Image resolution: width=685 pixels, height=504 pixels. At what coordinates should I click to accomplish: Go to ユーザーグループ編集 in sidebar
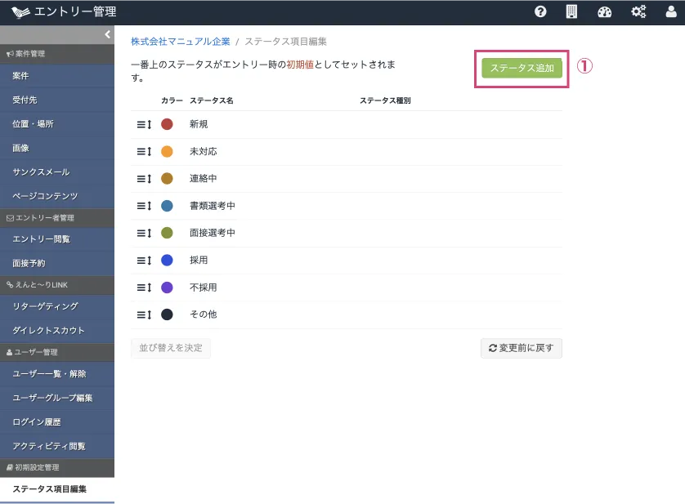pyautogui.click(x=52, y=398)
